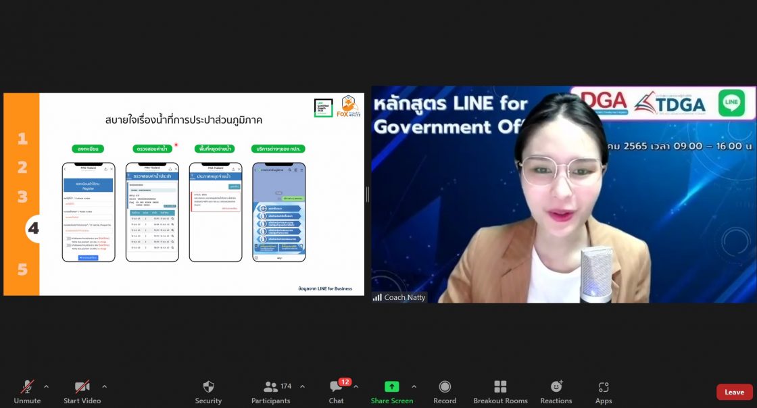
Task: Click the green Share Screen button
Action: click(391, 392)
